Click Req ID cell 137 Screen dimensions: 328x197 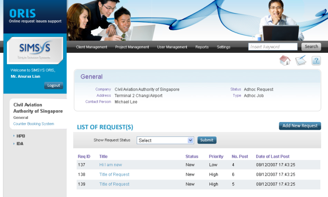(x=81, y=165)
